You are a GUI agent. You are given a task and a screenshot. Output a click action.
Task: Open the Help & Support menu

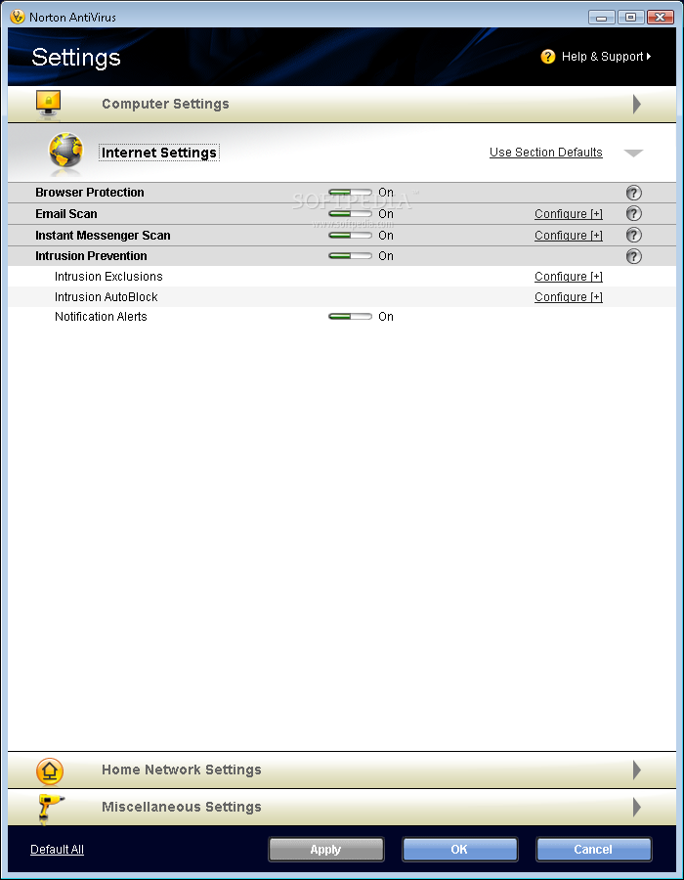[x=606, y=57]
